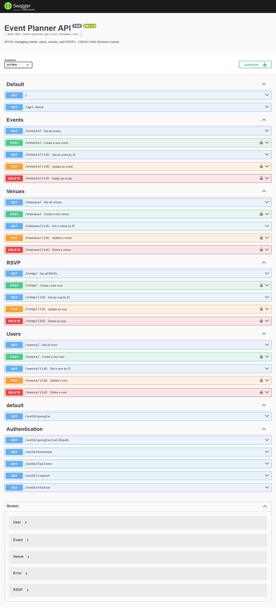Click GET badge for Get all events
This screenshot has width=276, height=608.
point(14,131)
